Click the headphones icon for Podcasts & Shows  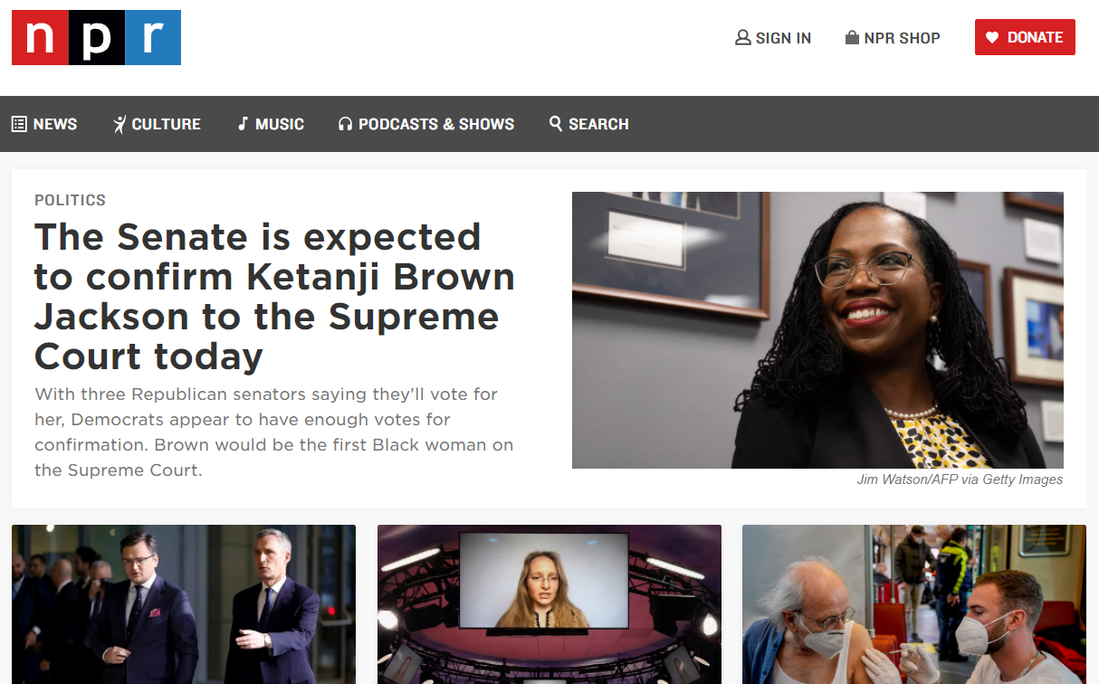tap(345, 124)
